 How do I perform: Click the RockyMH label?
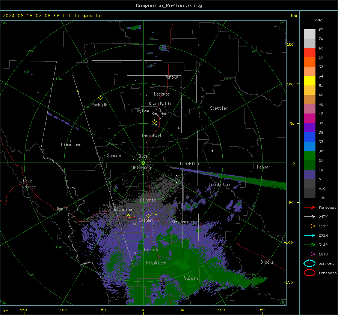pyautogui.click(x=99, y=105)
